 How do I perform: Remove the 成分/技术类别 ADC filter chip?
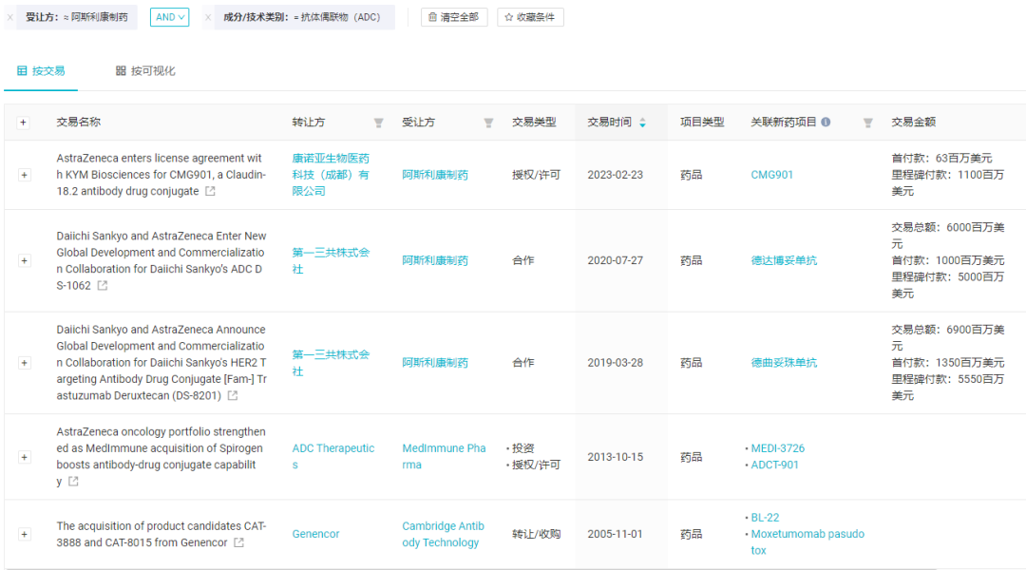coord(207,18)
